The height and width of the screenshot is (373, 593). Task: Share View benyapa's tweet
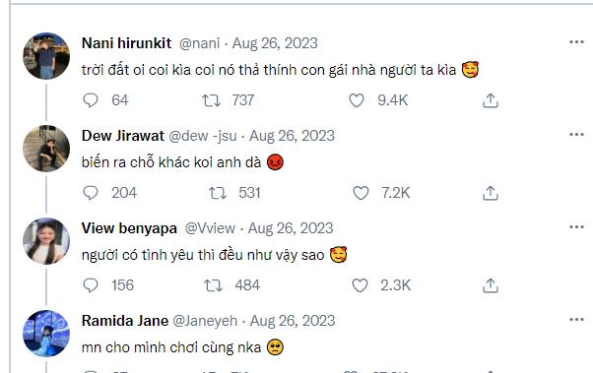[x=491, y=285]
